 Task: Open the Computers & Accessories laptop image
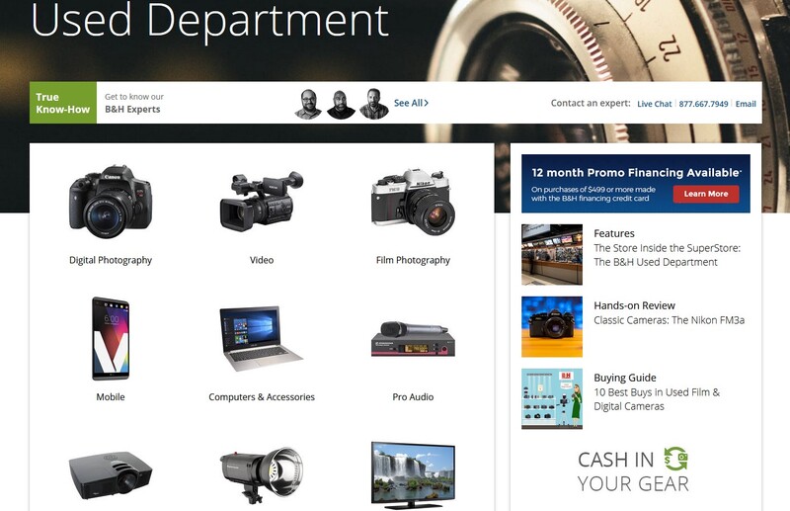click(x=262, y=338)
